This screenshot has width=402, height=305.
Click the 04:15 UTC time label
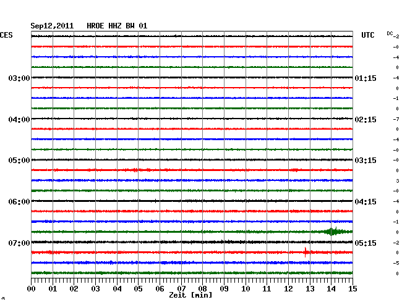[366, 202]
